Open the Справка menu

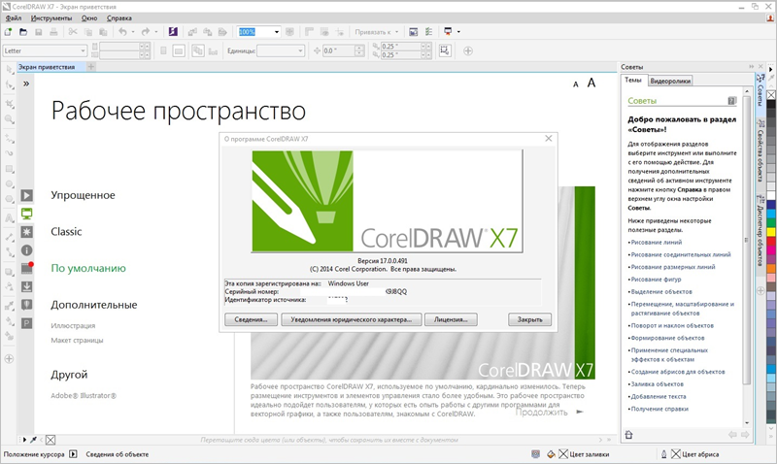pyautogui.click(x=118, y=18)
